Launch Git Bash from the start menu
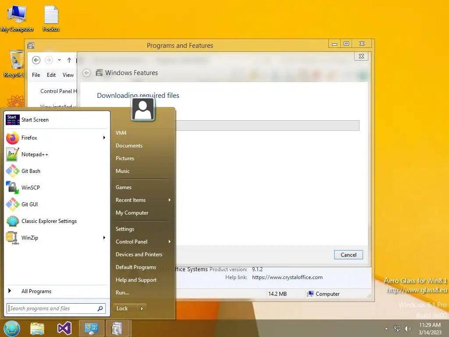 [x=57, y=171]
